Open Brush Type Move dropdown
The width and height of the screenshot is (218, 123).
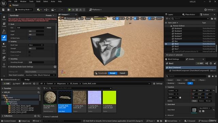36,45
